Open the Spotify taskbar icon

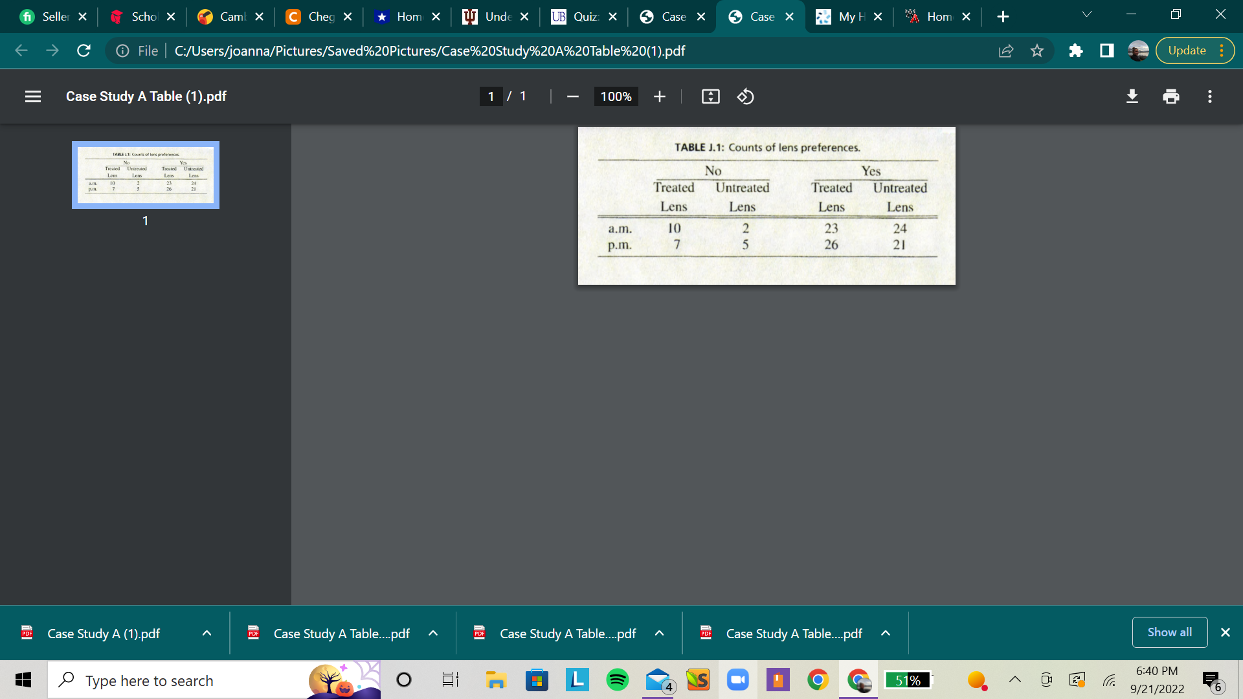click(617, 680)
